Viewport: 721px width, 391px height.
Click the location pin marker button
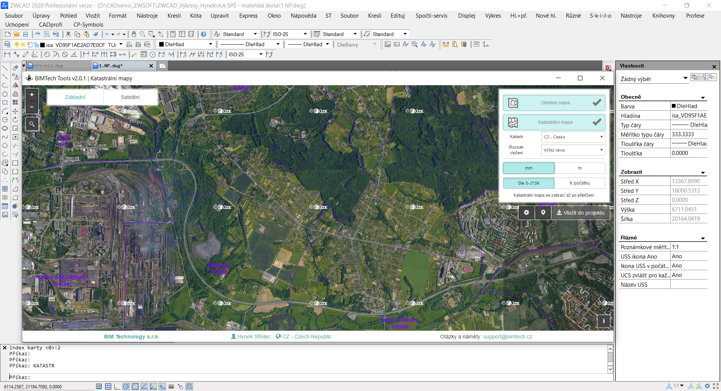point(543,213)
